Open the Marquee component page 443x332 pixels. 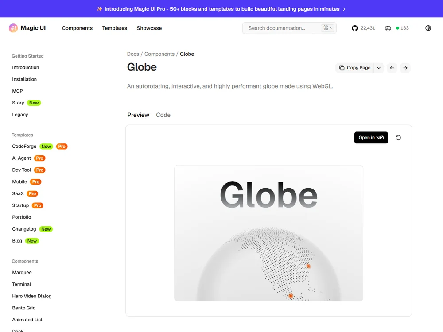pos(22,272)
